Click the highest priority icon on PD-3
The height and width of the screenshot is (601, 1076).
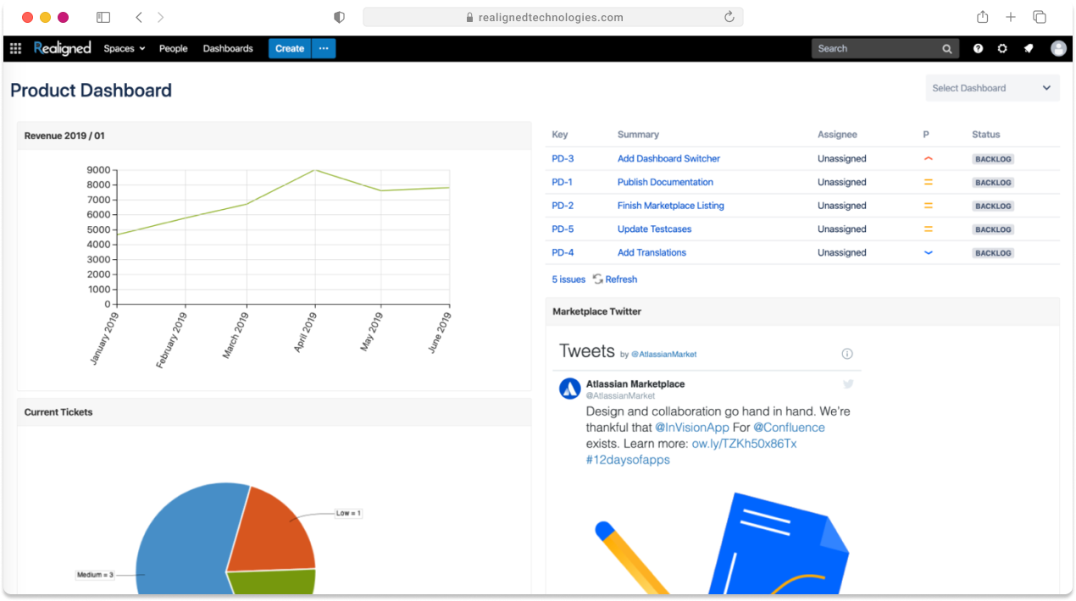click(928, 158)
